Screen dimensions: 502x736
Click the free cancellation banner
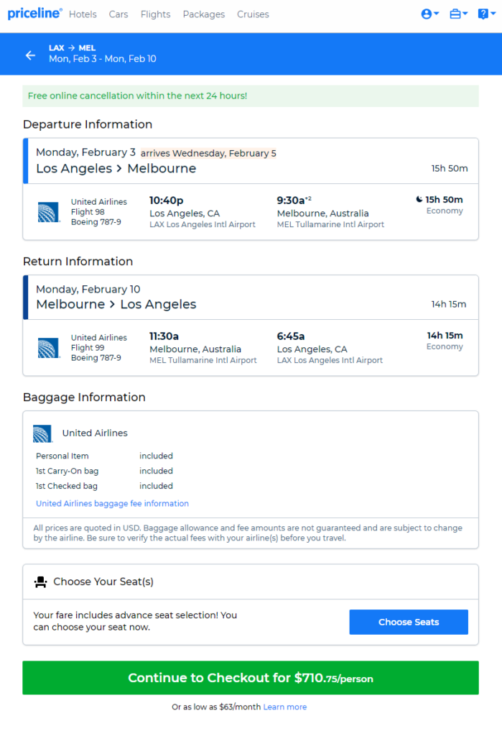click(x=251, y=96)
